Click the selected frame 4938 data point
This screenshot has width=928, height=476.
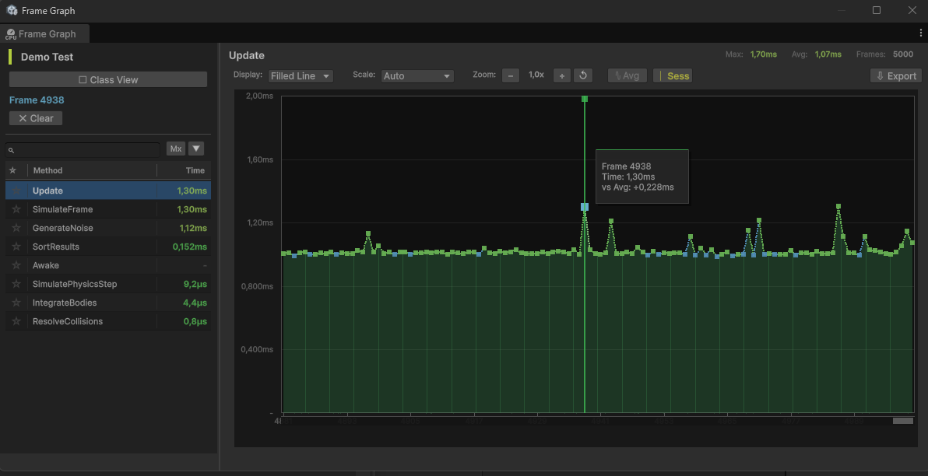(x=585, y=206)
